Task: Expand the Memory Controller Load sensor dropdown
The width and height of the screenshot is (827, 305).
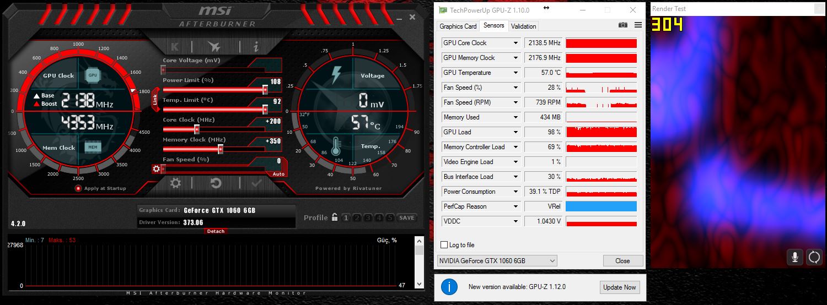Action: coord(516,147)
